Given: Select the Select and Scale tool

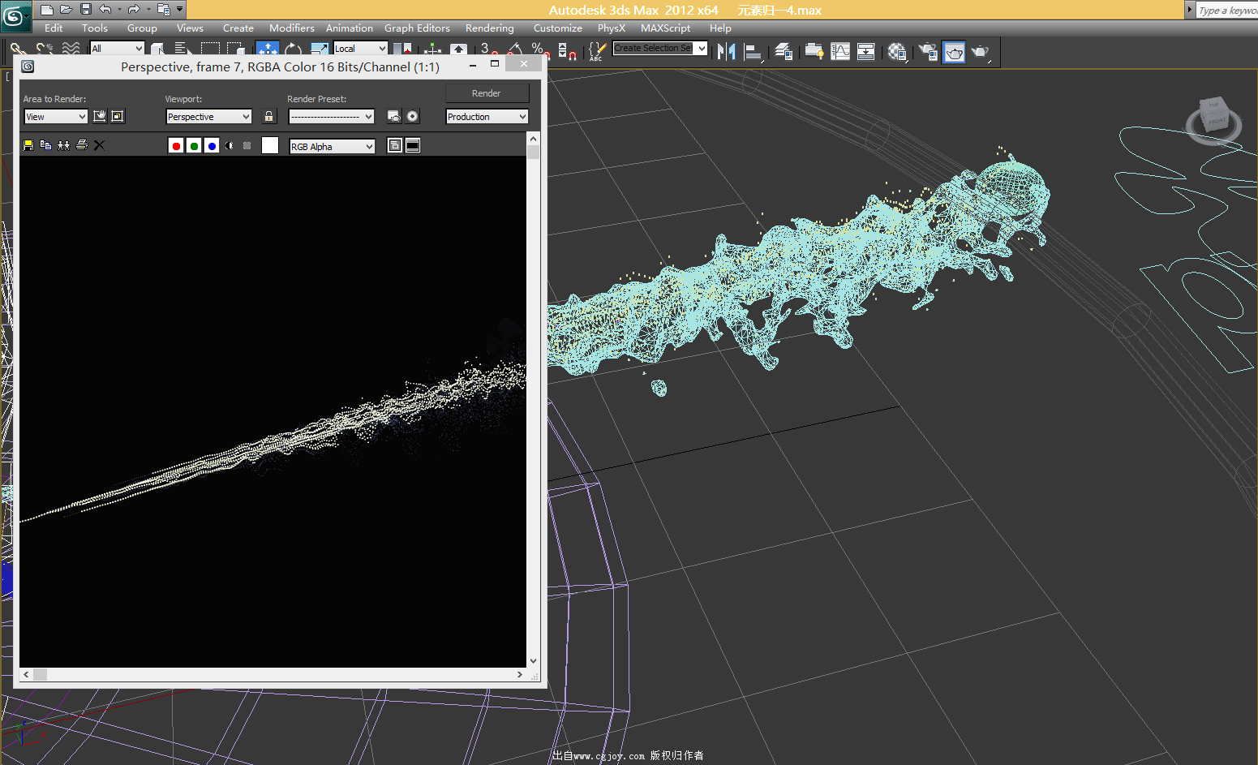Looking at the screenshot, I should click(x=320, y=50).
